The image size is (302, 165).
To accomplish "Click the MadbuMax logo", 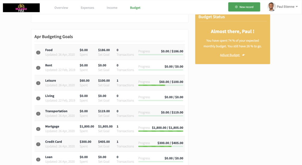I will pos(21,8).
